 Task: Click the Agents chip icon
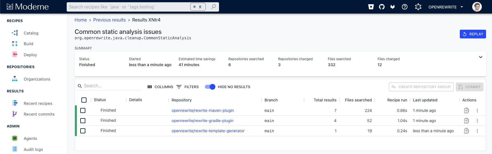click(15, 138)
